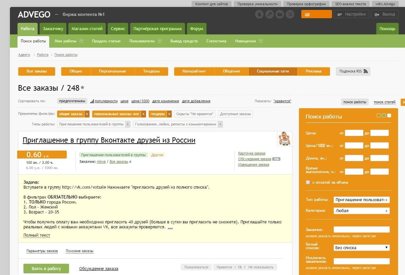
Task: Remove Приглашение пользователей в группы work type
Action: (x=128, y=124)
